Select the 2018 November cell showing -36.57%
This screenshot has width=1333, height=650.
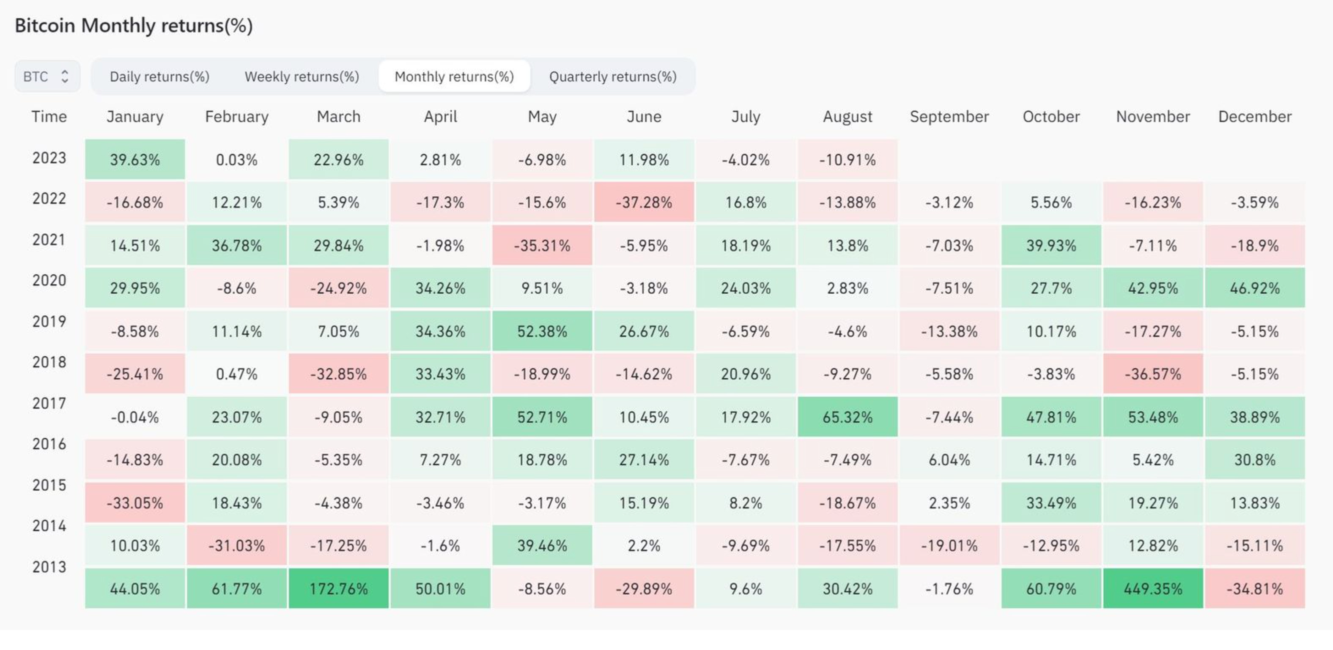pyautogui.click(x=1152, y=373)
